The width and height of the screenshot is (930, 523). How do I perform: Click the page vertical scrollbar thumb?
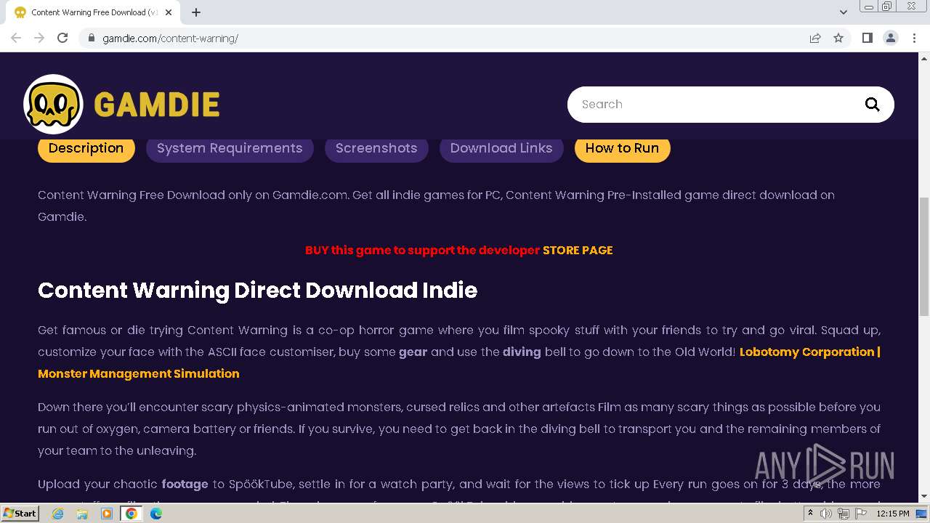pos(924,256)
